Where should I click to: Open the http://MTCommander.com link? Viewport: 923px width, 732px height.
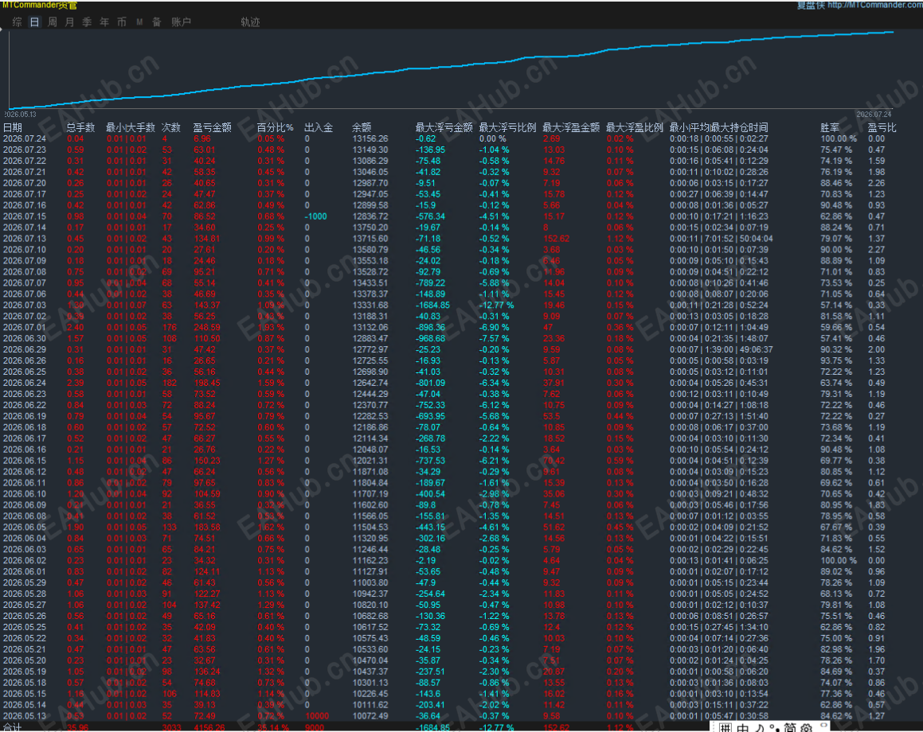coord(875,5)
